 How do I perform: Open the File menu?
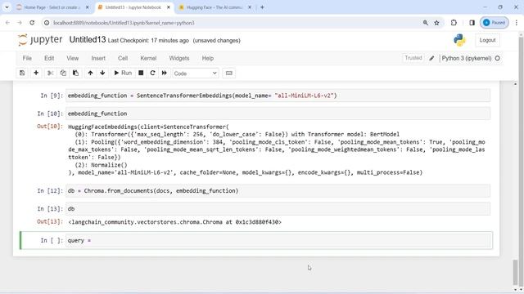tap(27, 58)
